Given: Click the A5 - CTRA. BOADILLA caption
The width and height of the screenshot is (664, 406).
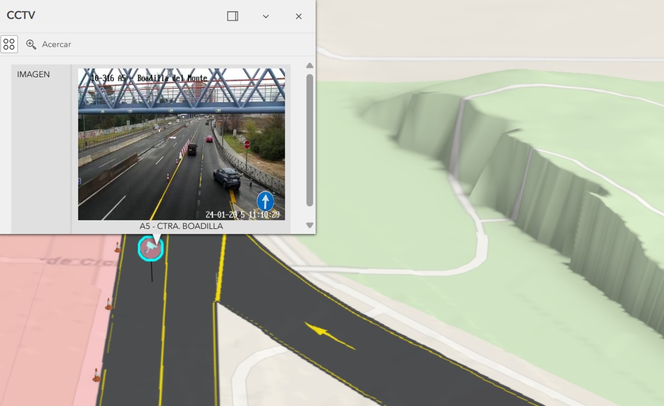Looking at the screenshot, I should click(x=181, y=226).
